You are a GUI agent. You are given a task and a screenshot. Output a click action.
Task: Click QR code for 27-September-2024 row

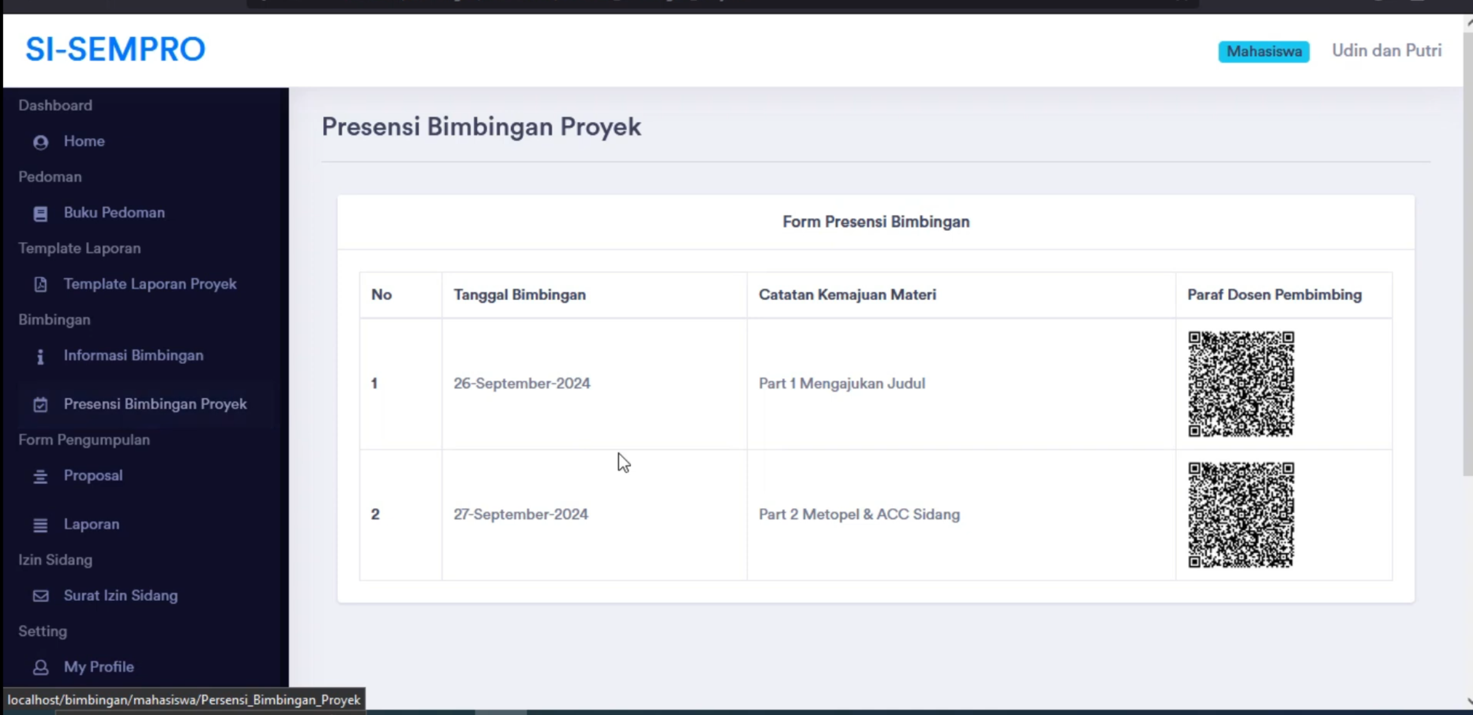pos(1241,515)
